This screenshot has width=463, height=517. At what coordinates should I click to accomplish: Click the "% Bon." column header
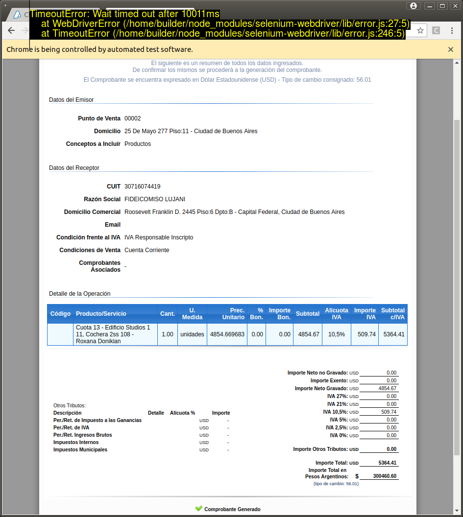pyautogui.click(x=256, y=314)
